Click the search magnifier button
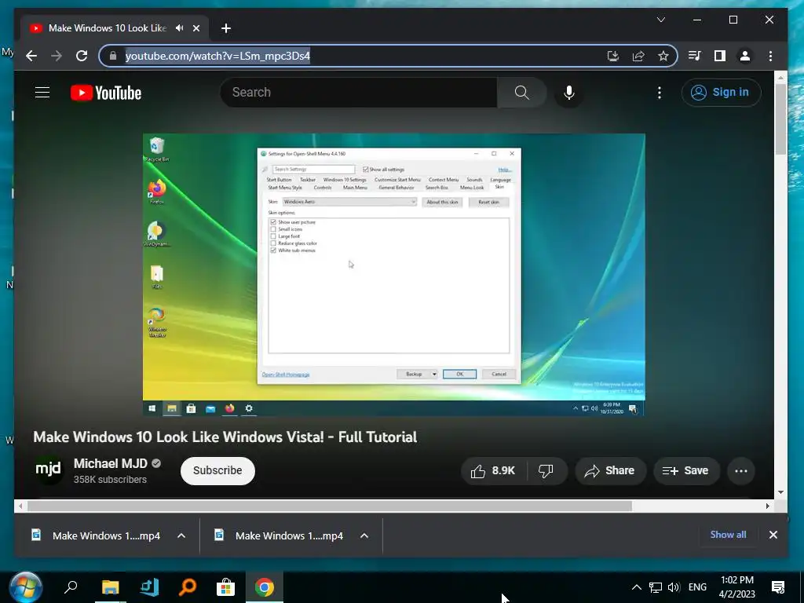Image resolution: width=804 pixels, height=603 pixels. tap(521, 93)
